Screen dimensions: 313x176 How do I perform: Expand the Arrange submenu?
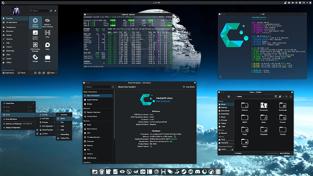pyautogui.click(x=46, y=122)
